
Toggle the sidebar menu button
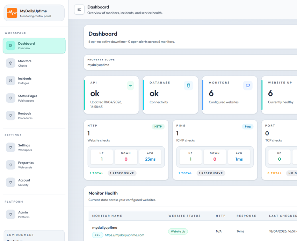(x=79, y=9)
